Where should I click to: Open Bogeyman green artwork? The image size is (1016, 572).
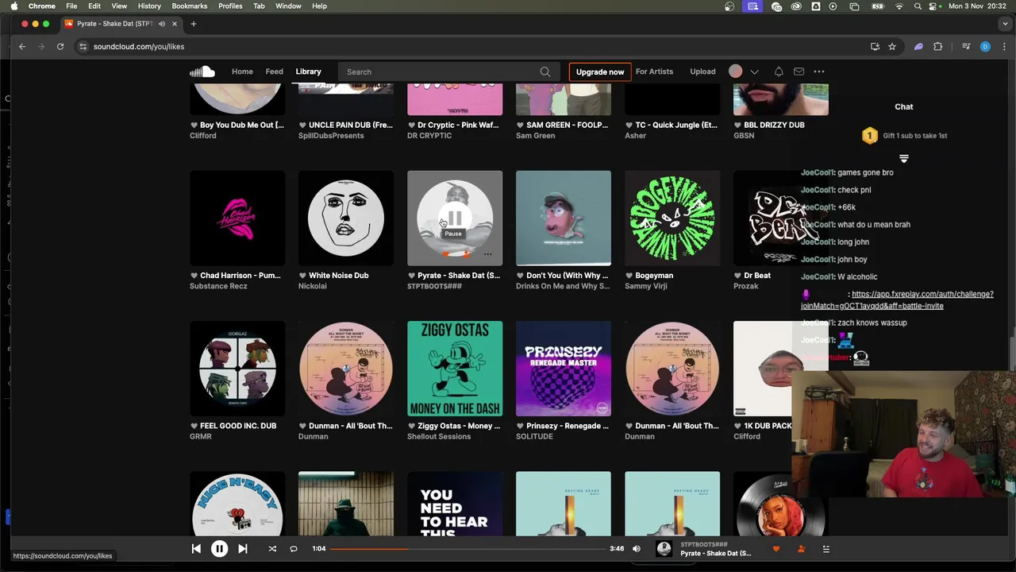(x=672, y=218)
